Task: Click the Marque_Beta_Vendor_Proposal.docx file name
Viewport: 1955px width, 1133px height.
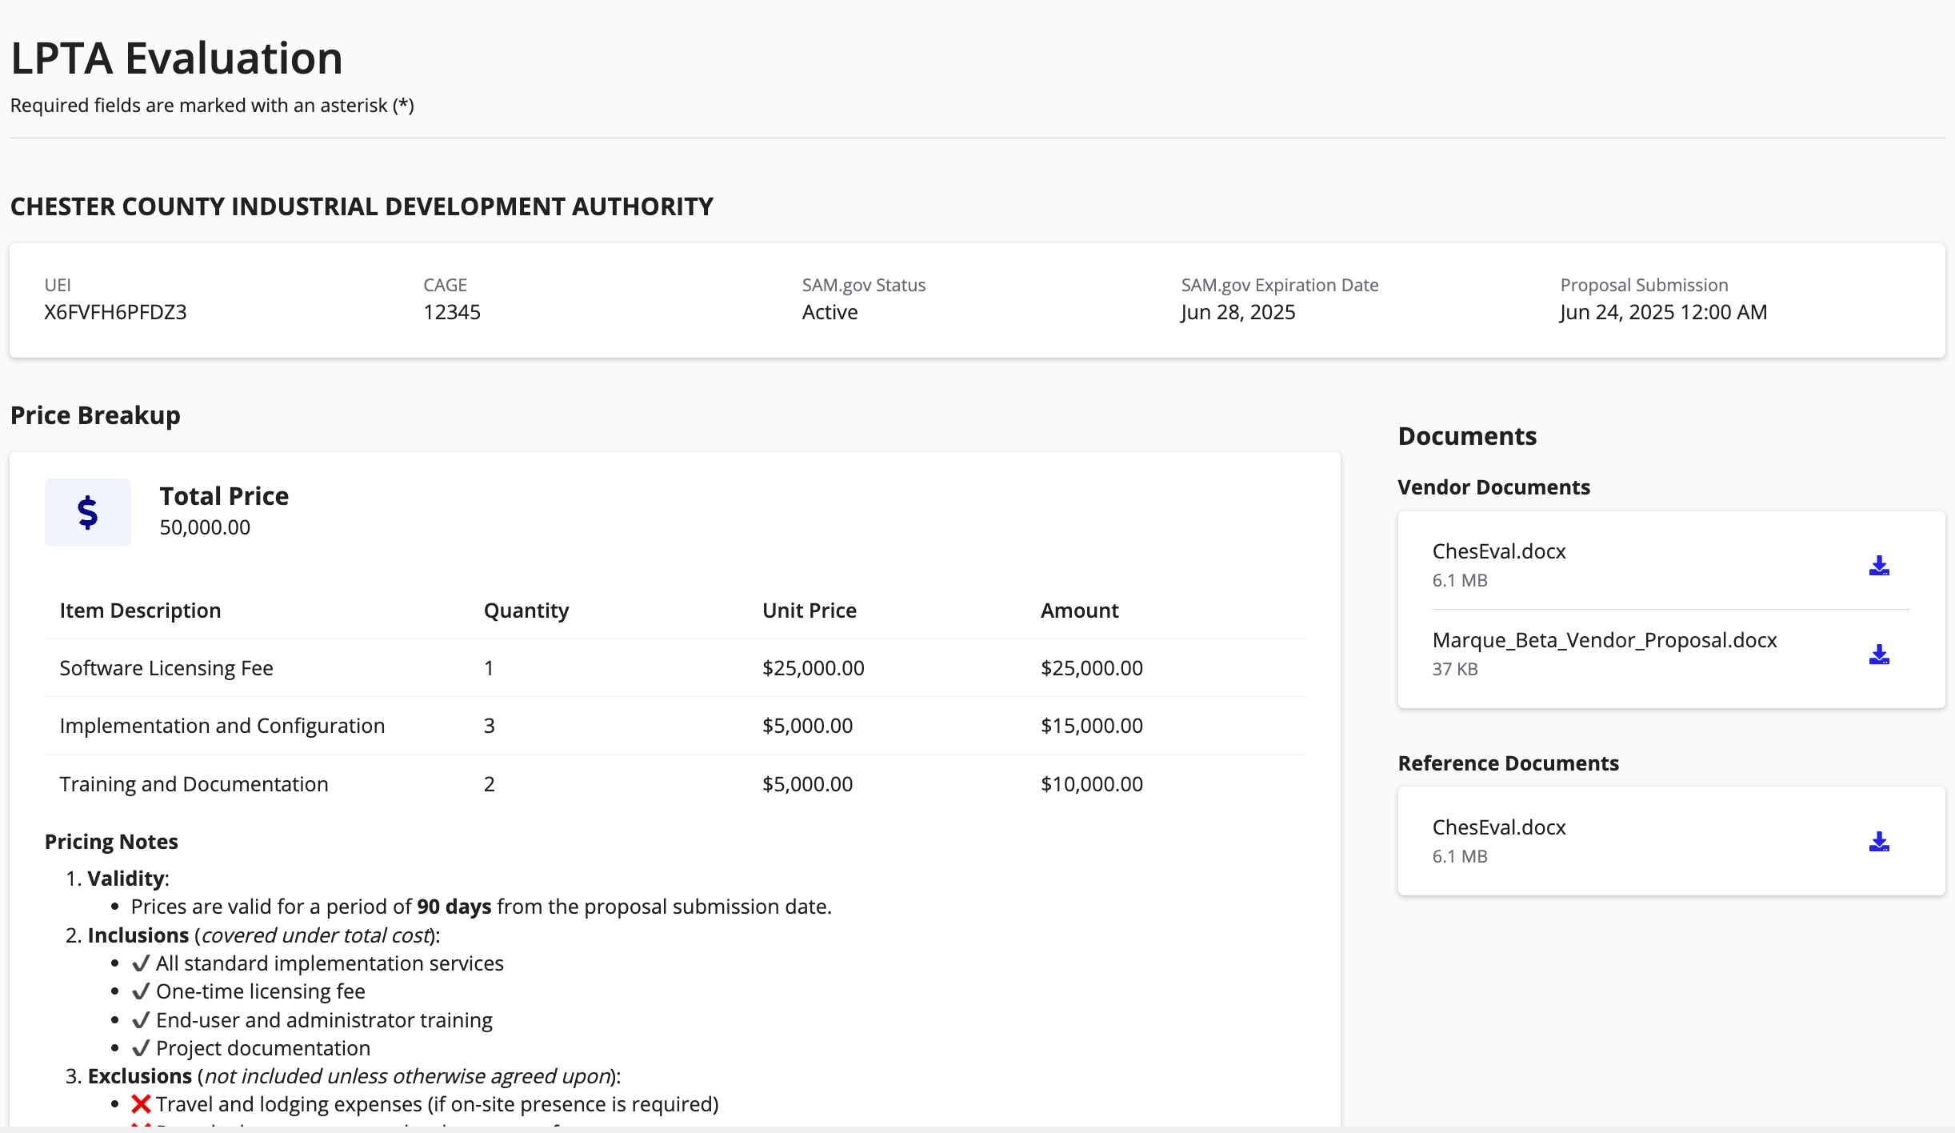Action: (x=1605, y=640)
